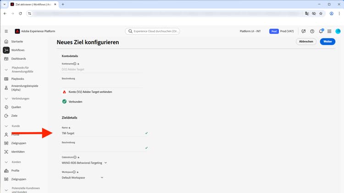Open Identitäten in the sidebar
This screenshot has height=193, width=344.
[x=18, y=152]
